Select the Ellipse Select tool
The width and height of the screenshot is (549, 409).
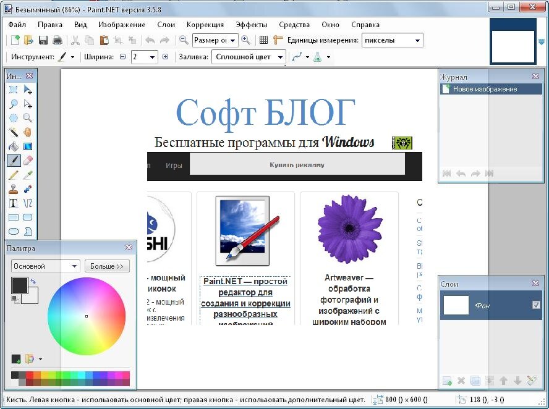click(x=14, y=118)
